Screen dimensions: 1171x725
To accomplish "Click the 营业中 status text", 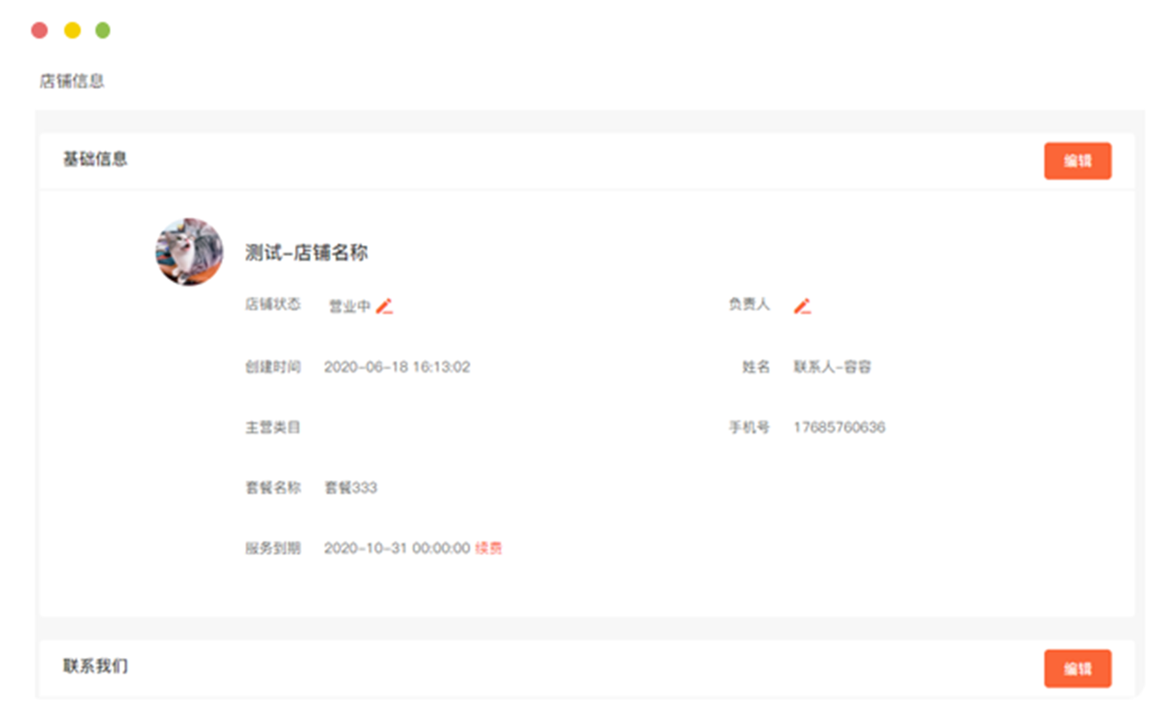I will [x=350, y=307].
